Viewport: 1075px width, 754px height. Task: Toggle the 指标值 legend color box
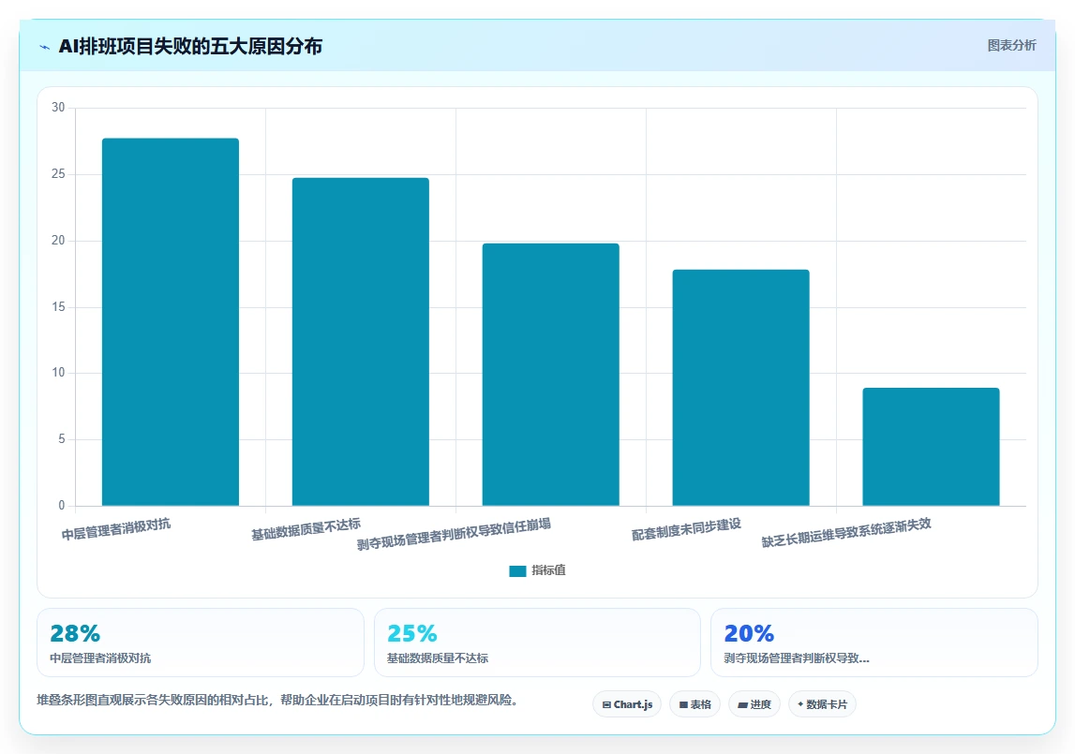[517, 571]
